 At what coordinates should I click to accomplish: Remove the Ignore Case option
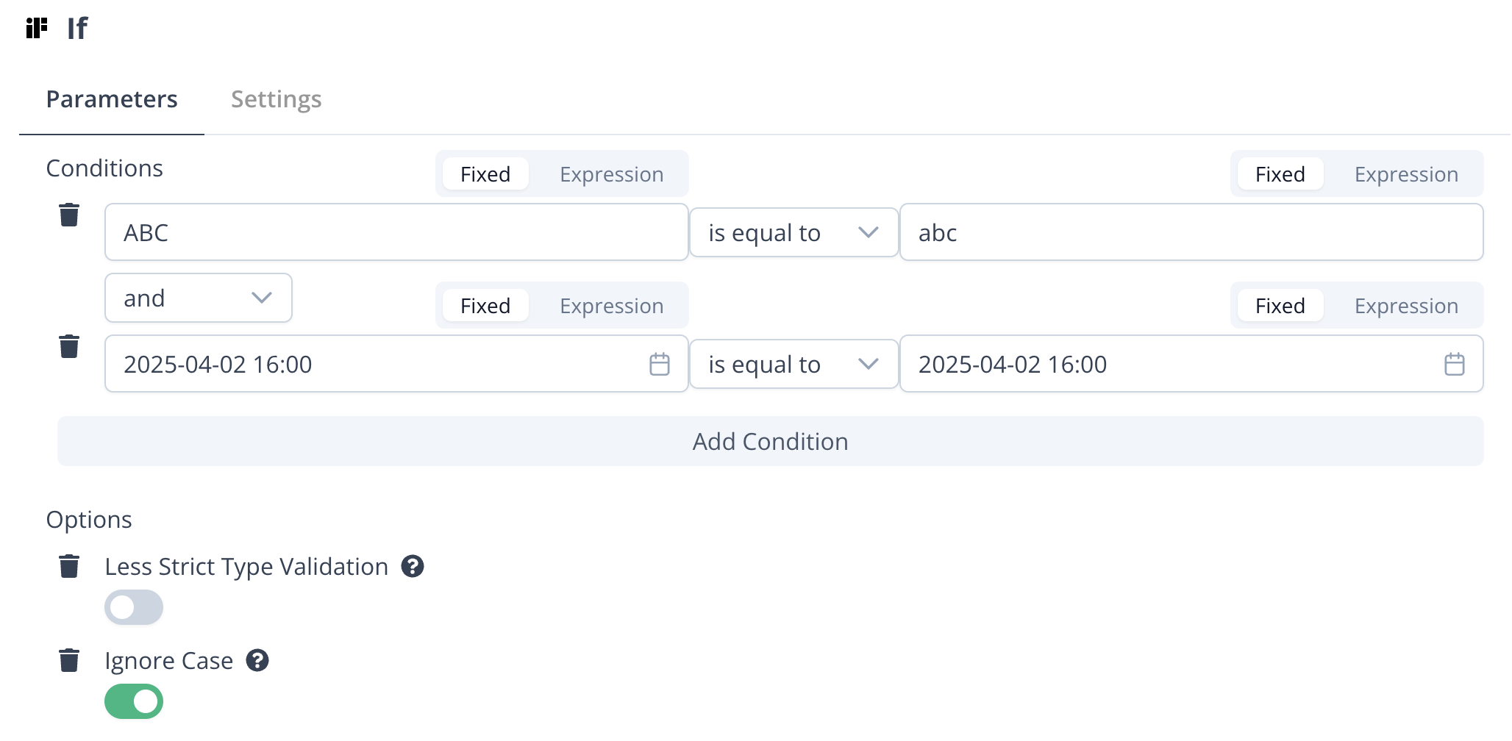pyautogui.click(x=69, y=661)
